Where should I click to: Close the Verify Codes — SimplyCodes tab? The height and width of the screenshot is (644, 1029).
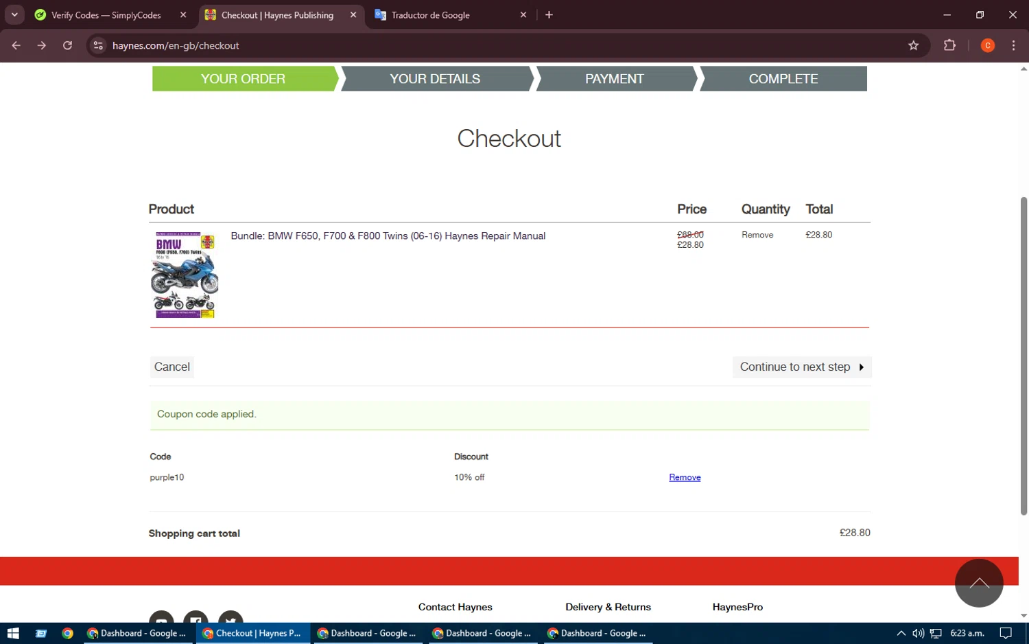[x=183, y=15]
